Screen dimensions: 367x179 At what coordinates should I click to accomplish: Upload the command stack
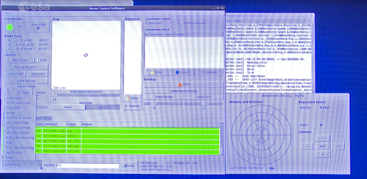(x=182, y=72)
